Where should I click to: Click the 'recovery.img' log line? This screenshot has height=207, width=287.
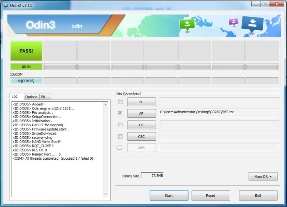(x=32, y=138)
